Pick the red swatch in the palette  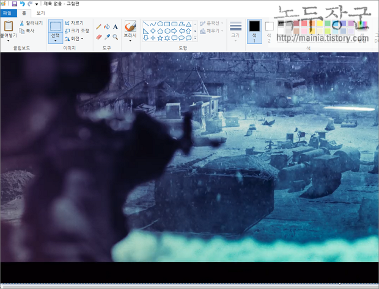(x=304, y=23)
